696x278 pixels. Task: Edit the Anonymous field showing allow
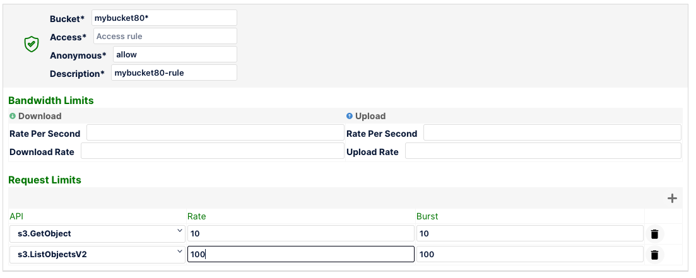coord(175,55)
